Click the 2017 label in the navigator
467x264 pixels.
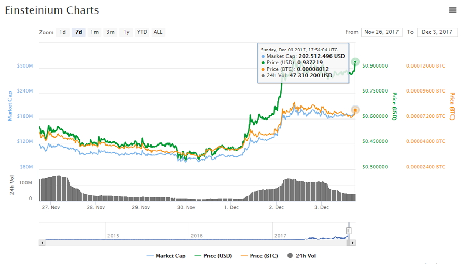click(280, 236)
